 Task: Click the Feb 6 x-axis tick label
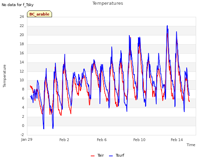pos(102,140)
